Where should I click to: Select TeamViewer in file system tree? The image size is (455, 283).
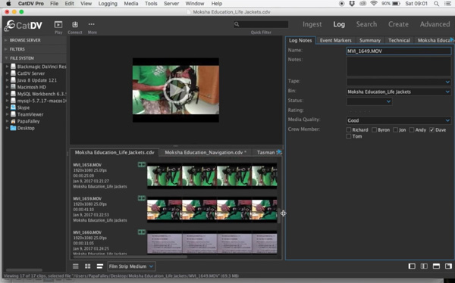[30, 114]
